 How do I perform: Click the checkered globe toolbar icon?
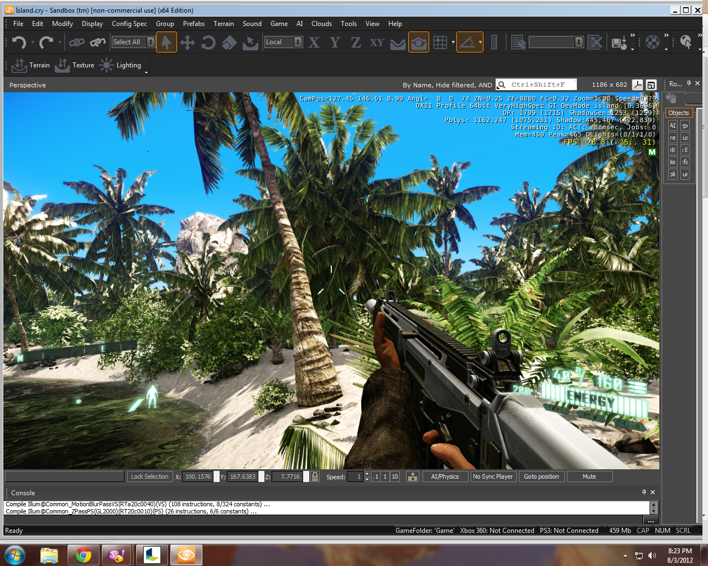coord(653,42)
